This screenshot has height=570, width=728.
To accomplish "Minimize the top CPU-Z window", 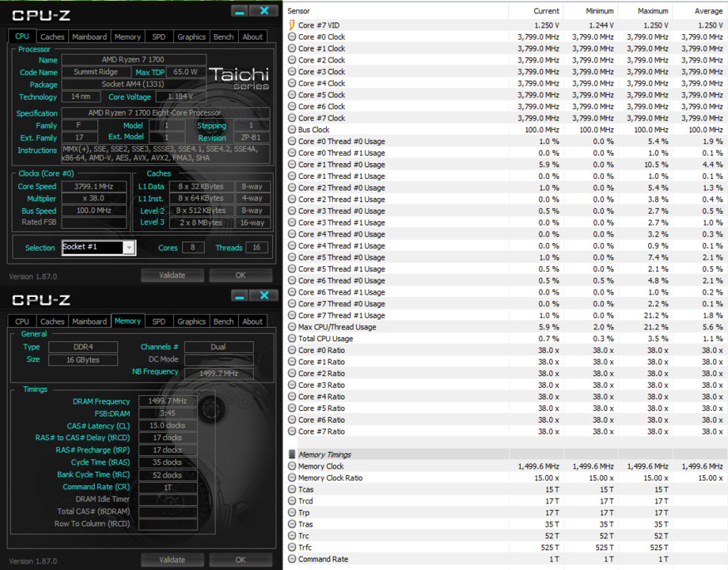I will [240, 11].
